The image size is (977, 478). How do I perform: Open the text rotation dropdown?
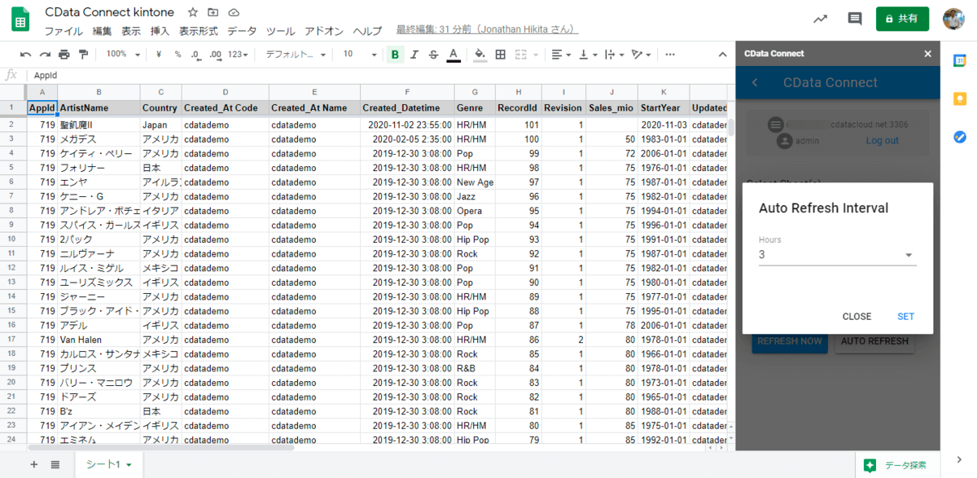642,55
